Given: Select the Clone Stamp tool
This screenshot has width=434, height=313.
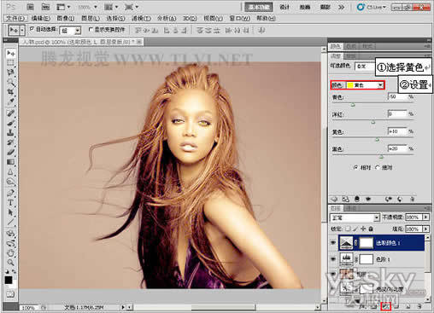Looking at the screenshot, I should pyautogui.click(x=10, y=132).
